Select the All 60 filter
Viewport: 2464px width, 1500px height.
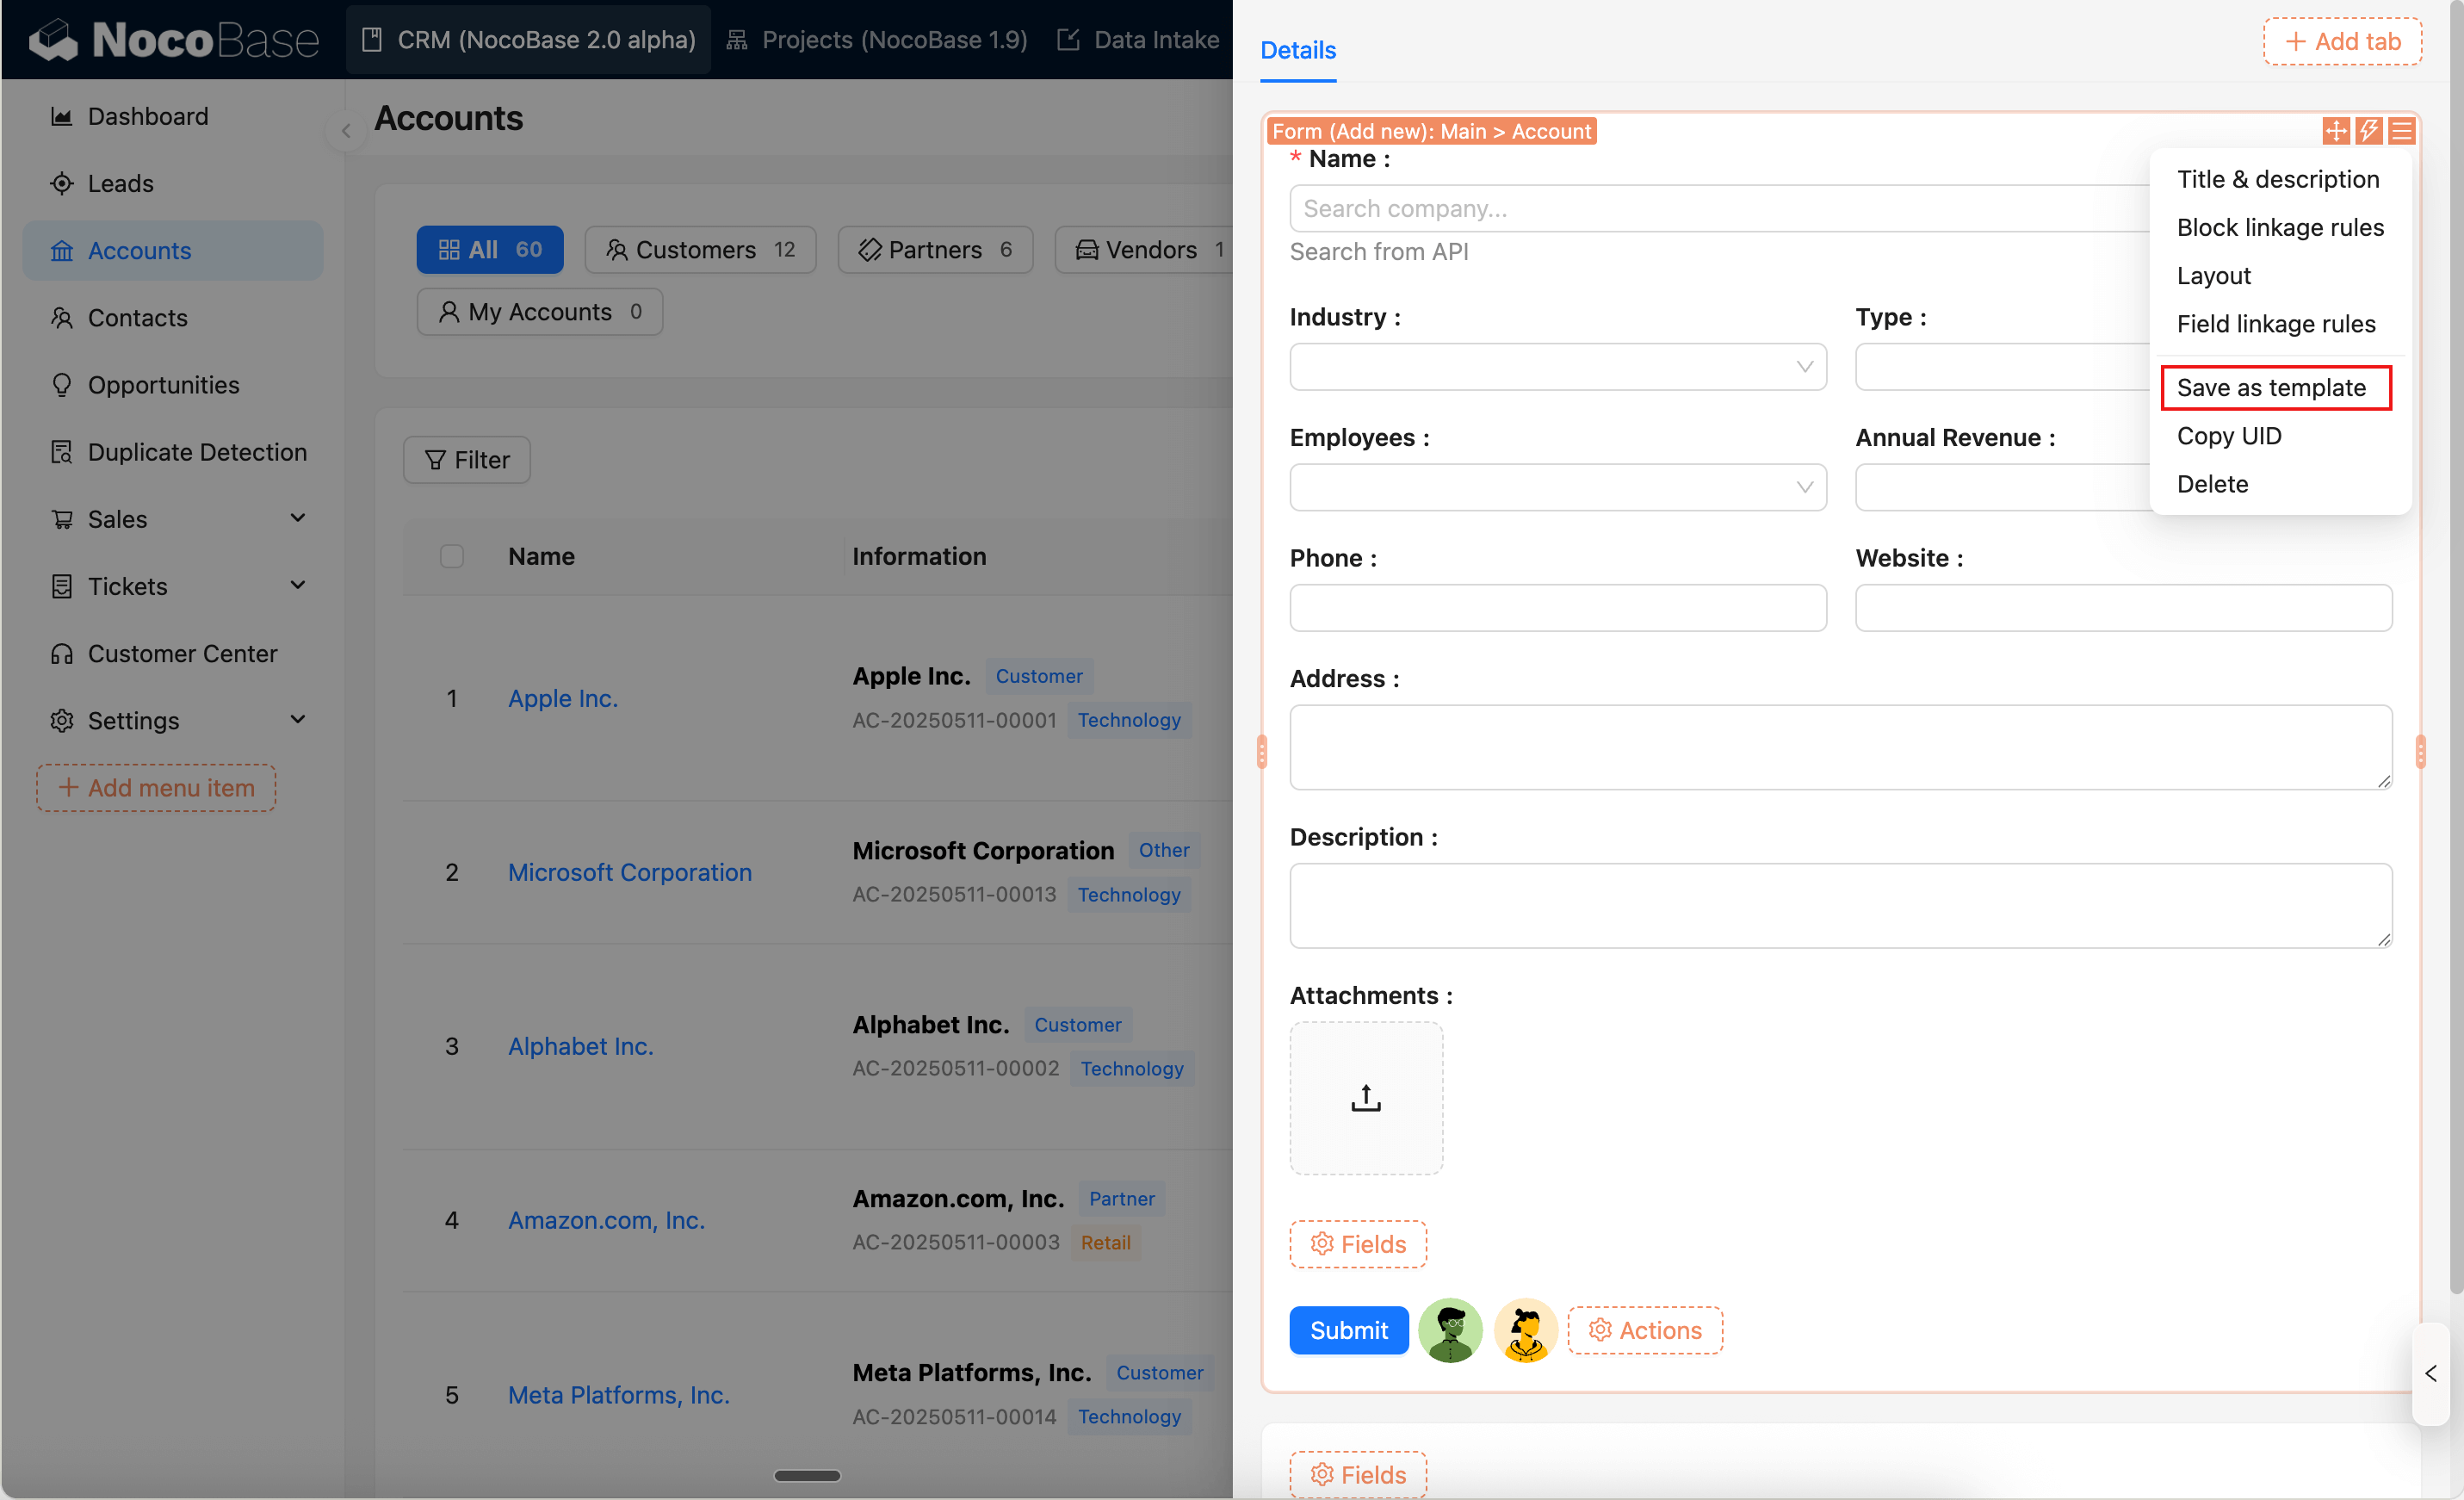point(490,249)
